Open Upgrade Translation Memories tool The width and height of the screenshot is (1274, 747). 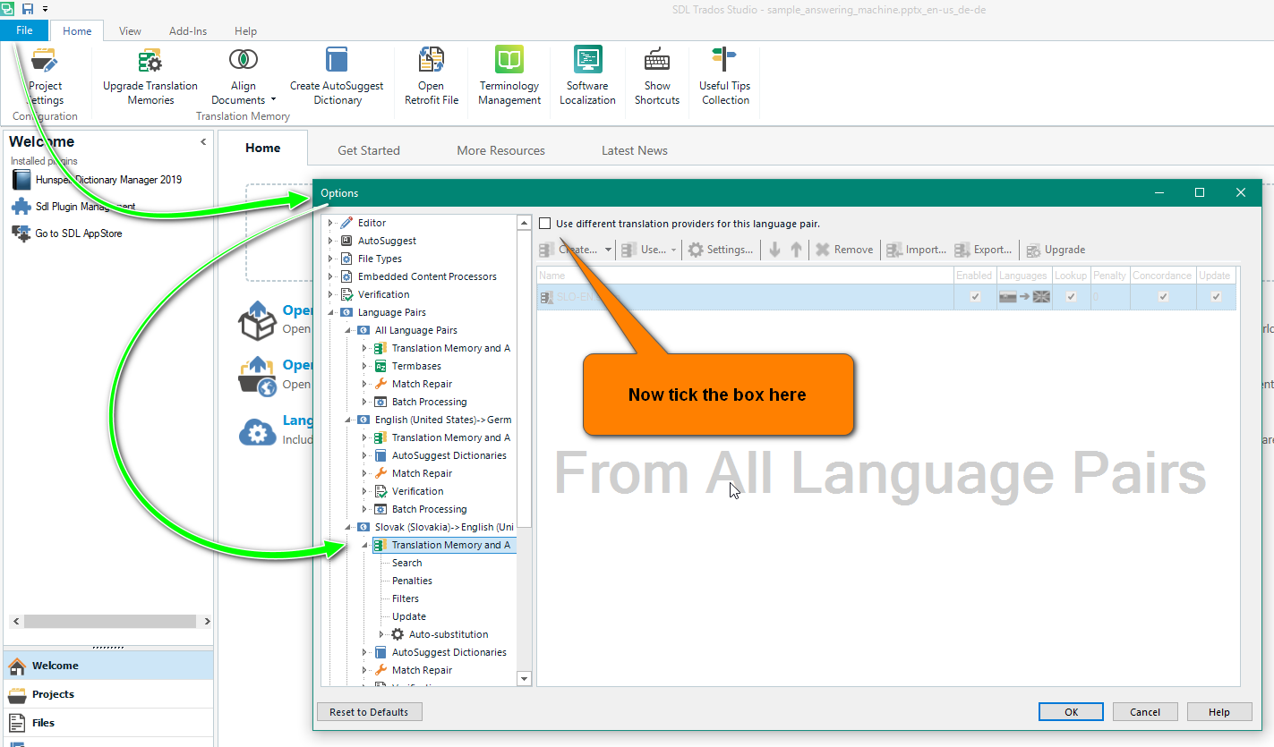[150, 77]
